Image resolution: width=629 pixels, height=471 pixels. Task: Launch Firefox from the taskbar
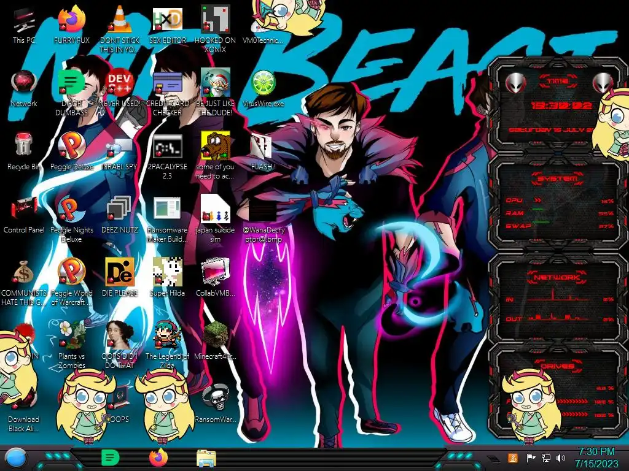[158, 458]
